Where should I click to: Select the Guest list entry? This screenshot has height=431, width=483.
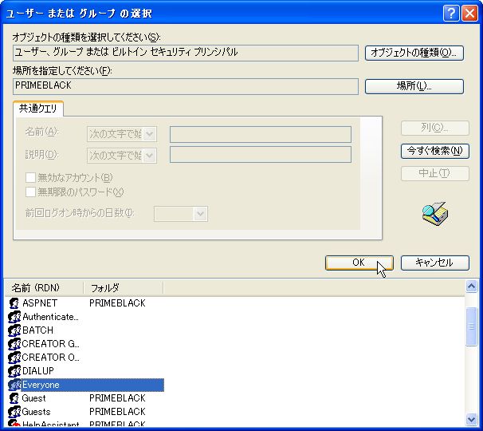pos(34,398)
